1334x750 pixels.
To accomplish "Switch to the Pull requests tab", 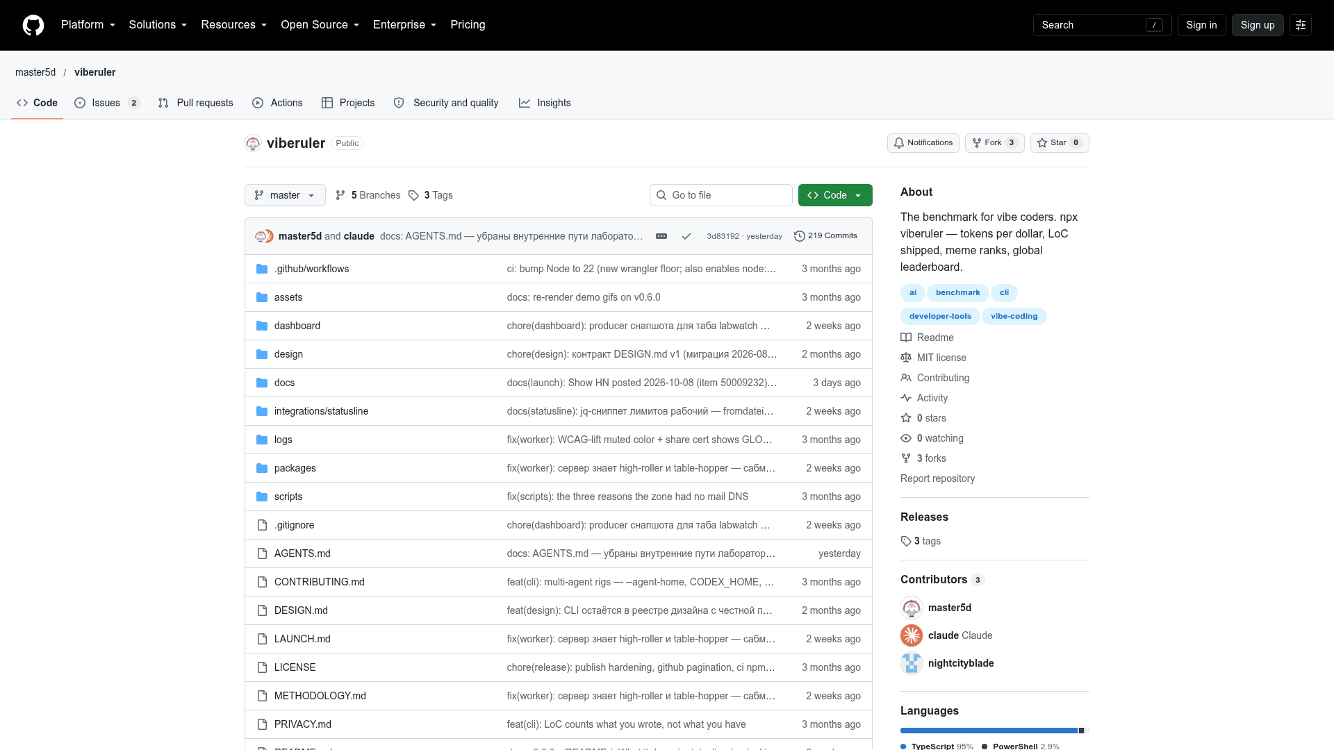I will point(196,103).
